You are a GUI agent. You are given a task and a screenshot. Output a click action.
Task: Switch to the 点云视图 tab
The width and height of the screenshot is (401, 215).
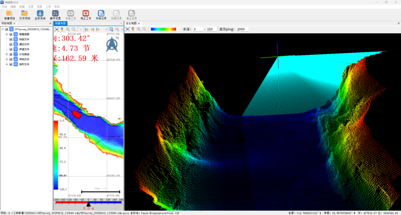tap(131, 23)
